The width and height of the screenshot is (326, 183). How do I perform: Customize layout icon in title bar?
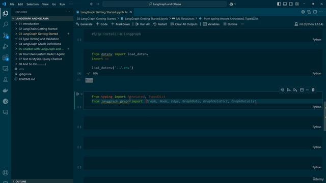pos(297,4)
